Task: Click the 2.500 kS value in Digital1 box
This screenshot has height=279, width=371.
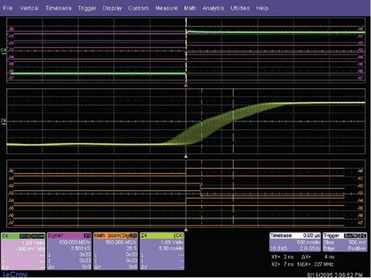Action: click(80, 248)
